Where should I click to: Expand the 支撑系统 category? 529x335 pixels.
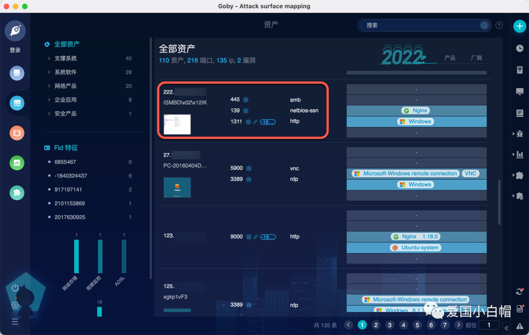pos(49,58)
